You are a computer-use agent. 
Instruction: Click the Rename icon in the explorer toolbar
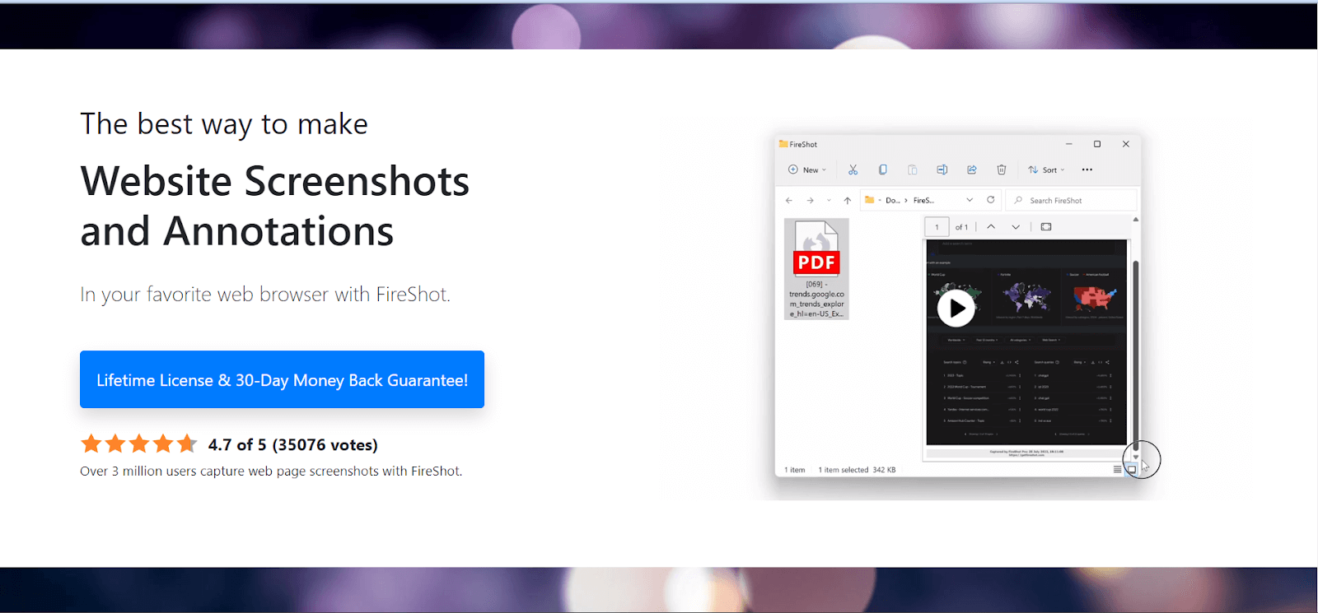coord(942,170)
